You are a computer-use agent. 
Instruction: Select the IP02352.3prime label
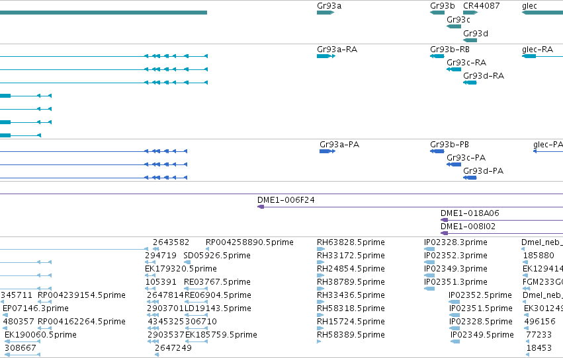click(x=456, y=256)
